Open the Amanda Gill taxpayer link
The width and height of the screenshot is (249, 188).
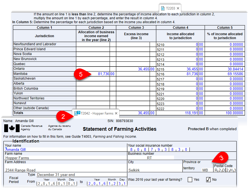(x=15, y=149)
